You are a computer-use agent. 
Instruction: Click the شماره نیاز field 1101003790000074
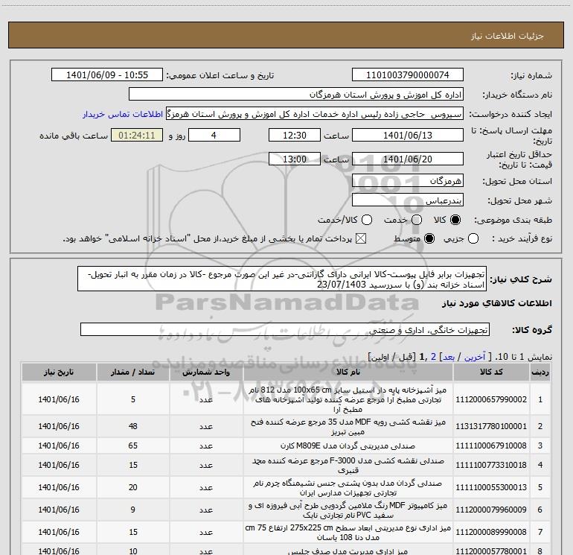tap(408, 74)
